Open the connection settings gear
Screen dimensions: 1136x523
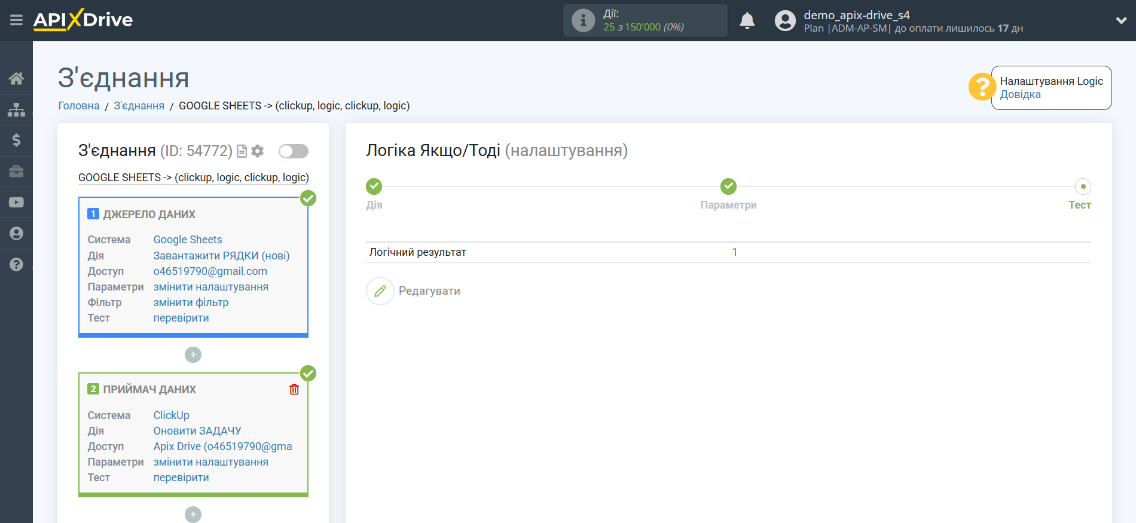coord(258,151)
